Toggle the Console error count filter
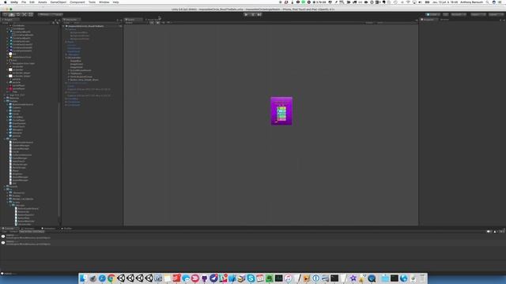Viewport: 506px width, 284px height. coord(502,231)
